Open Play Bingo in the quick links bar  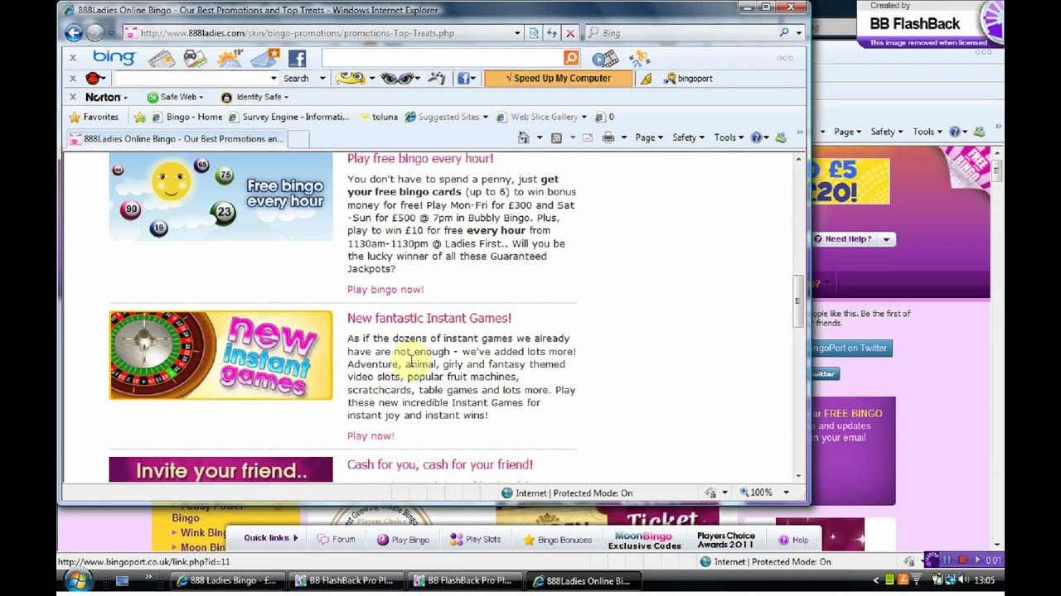point(404,540)
